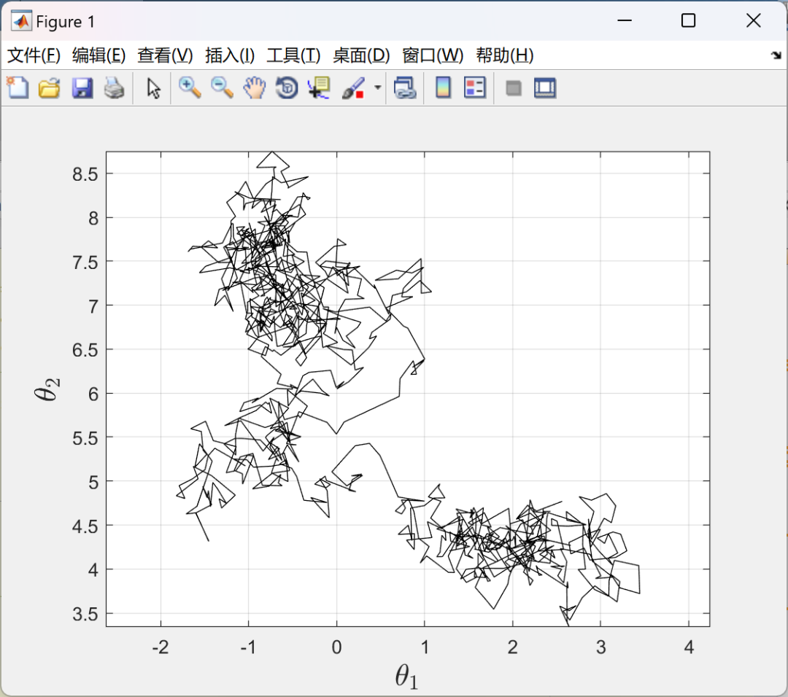Click the dock figure arrow in menu bar
788x697 pixels.
point(776,55)
